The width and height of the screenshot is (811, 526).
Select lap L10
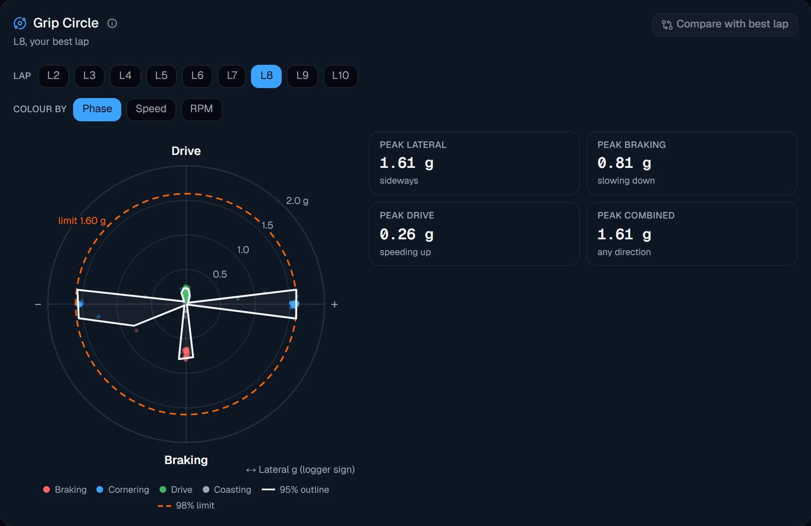(x=340, y=76)
